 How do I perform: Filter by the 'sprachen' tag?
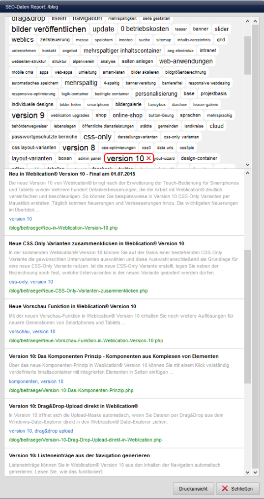(190, 115)
